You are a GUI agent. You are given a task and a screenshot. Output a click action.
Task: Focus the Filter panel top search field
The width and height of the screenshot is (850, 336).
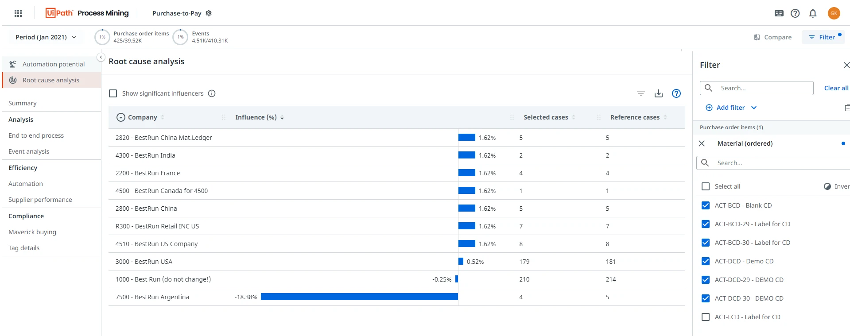coord(757,88)
